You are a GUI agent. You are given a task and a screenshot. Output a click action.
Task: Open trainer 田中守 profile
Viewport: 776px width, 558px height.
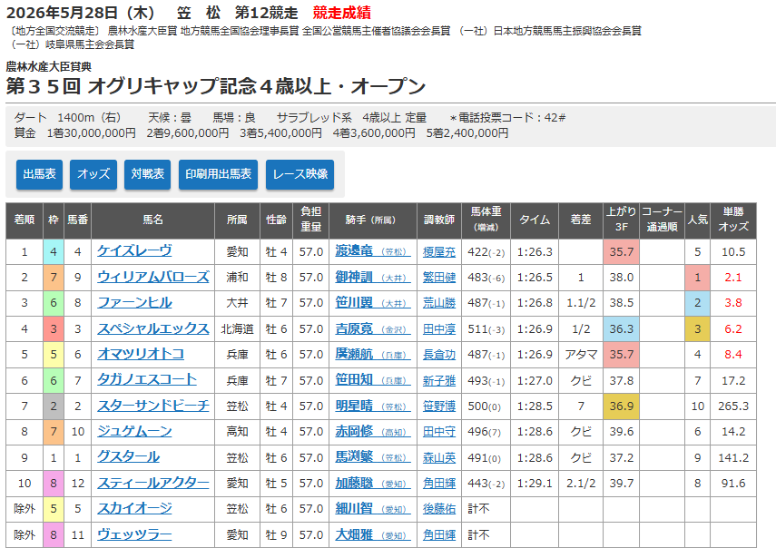tap(439, 432)
